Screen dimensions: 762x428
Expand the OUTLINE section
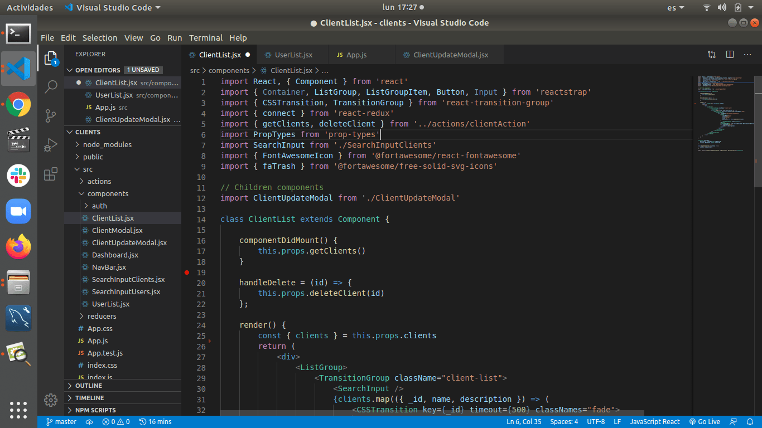[88, 386]
